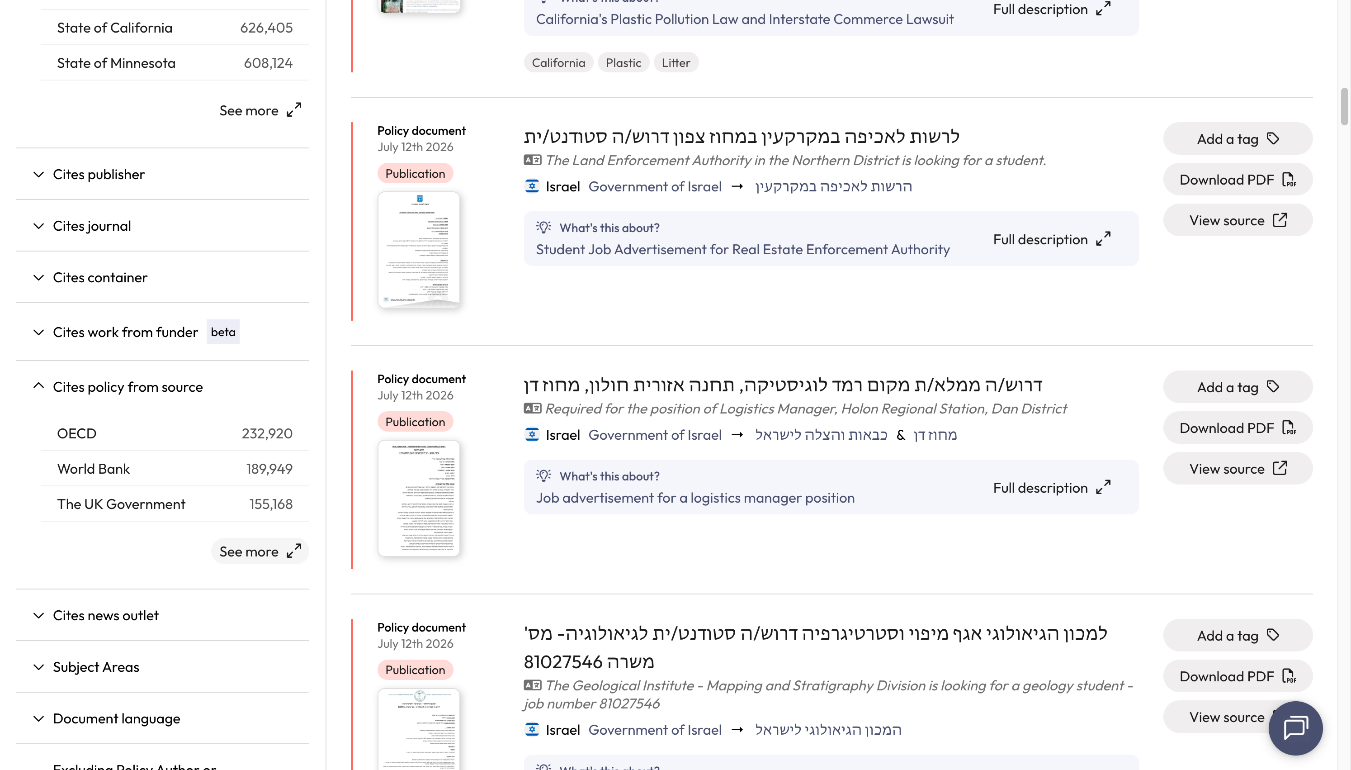The width and height of the screenshot is (1351, 770).
Task: Click the tag icon in the Geological Institute row
Action: 1273,635
